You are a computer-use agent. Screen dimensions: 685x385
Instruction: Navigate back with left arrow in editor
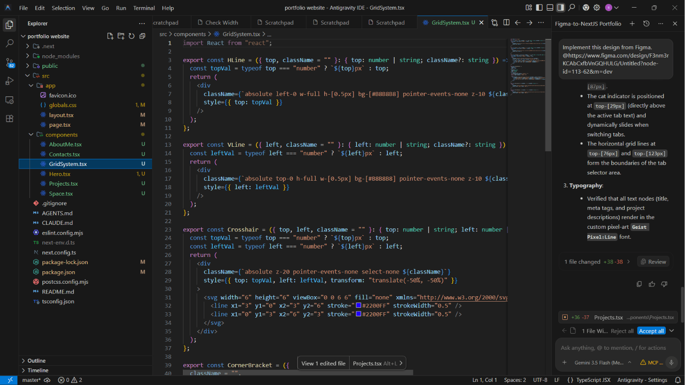(x=518, y=22)
